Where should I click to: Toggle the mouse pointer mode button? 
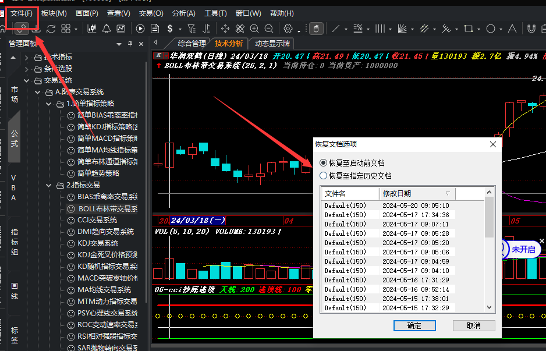316,29
